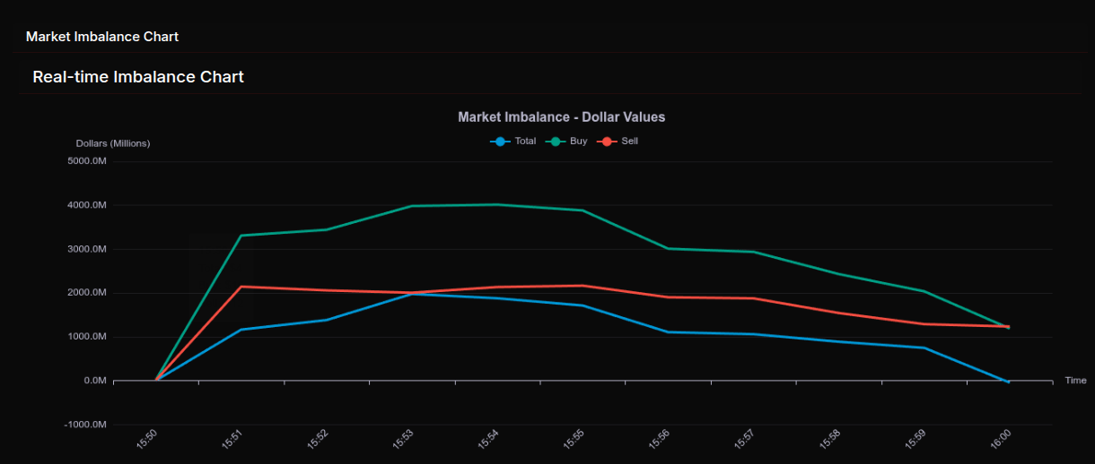Click the 16:00 time label
This screenshot has width=1095, height=464.
click(x=999, y=439)
